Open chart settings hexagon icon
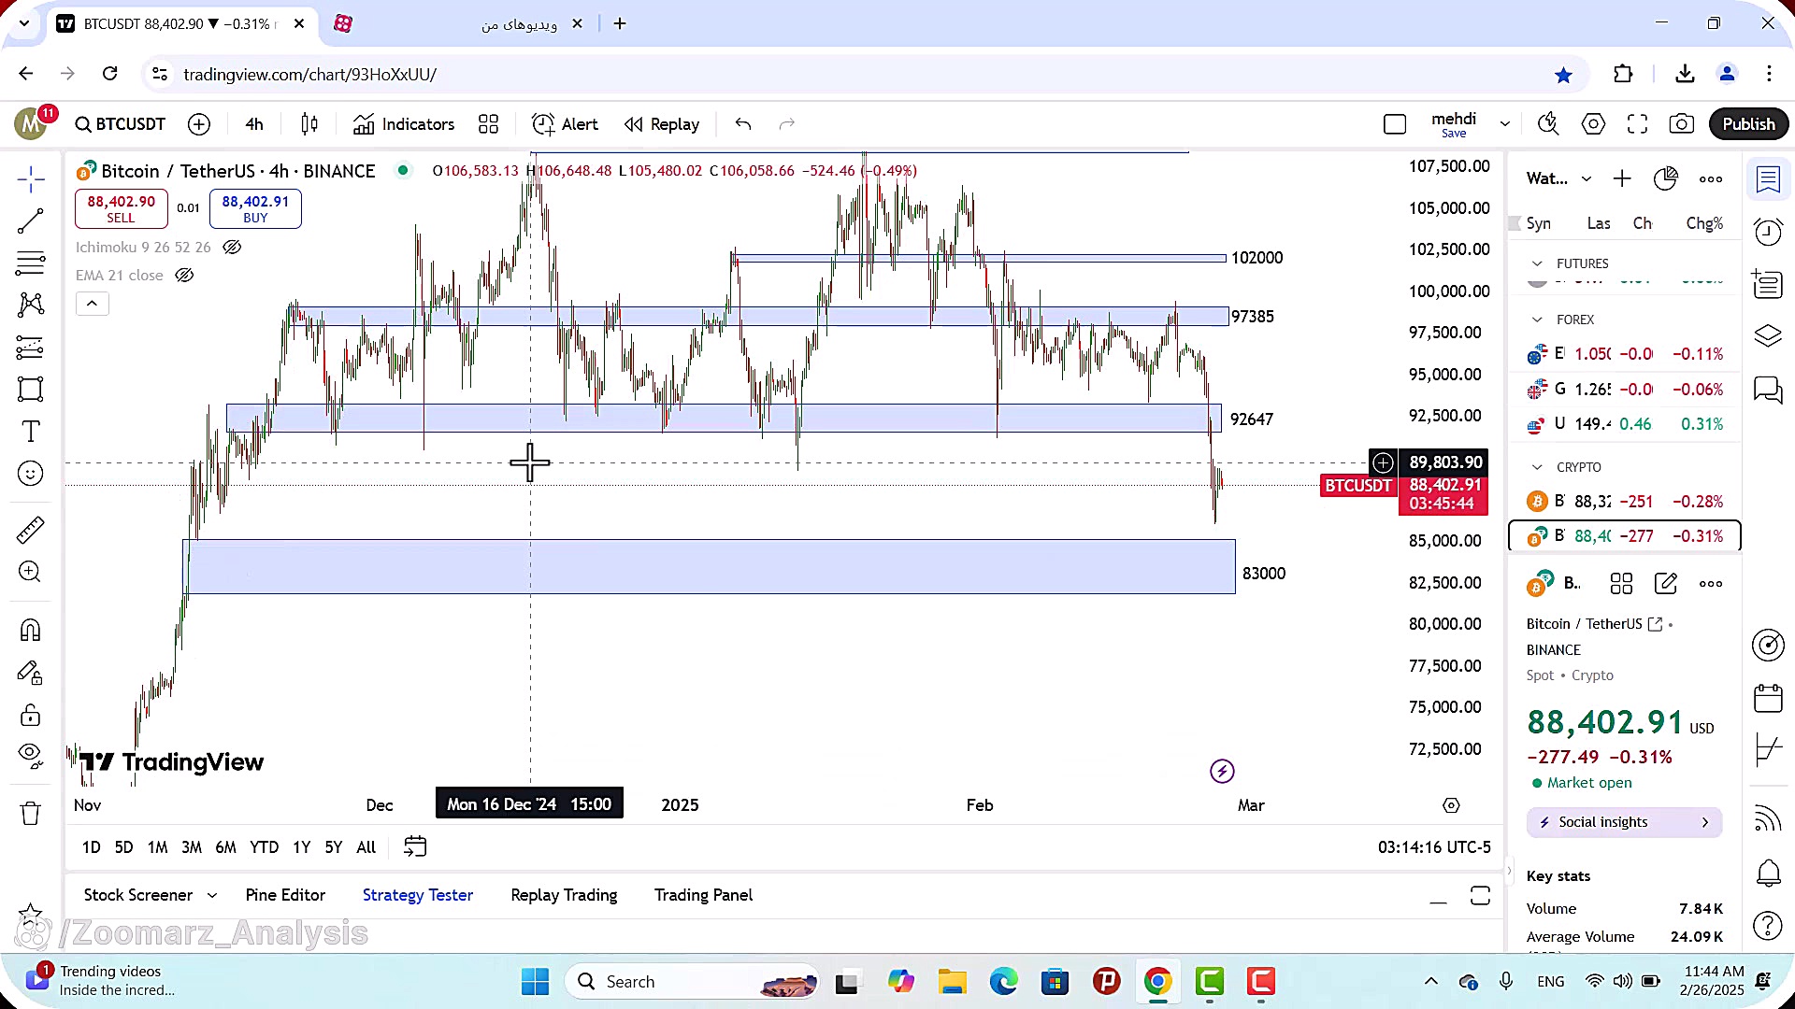Screen dimensions: 1795x1009 (1593, 124)
